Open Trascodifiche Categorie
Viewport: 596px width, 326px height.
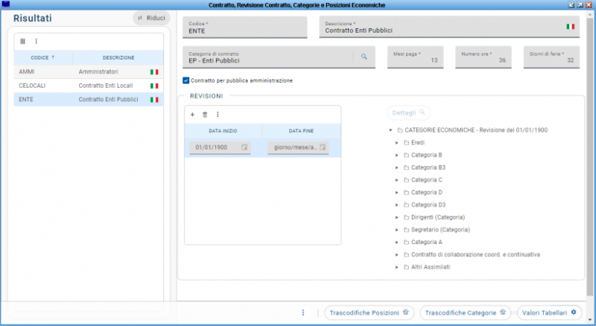click(x=465, y=313)
